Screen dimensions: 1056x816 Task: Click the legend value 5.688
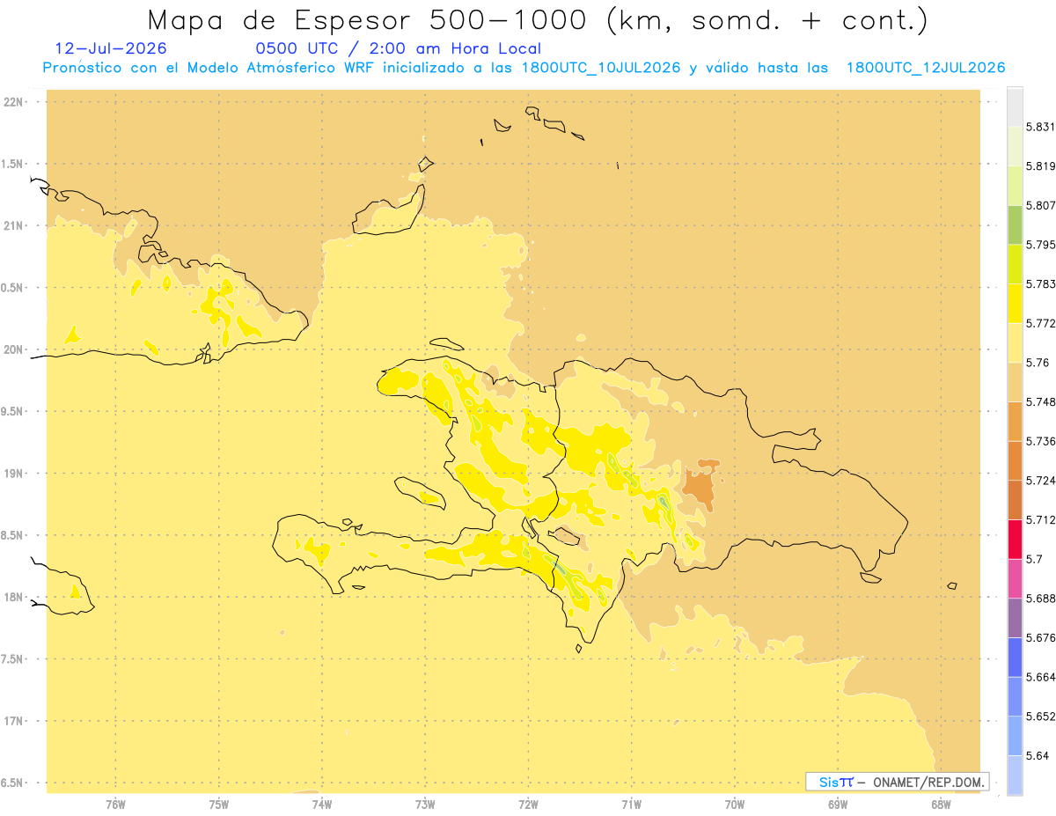coord(1041,599)
